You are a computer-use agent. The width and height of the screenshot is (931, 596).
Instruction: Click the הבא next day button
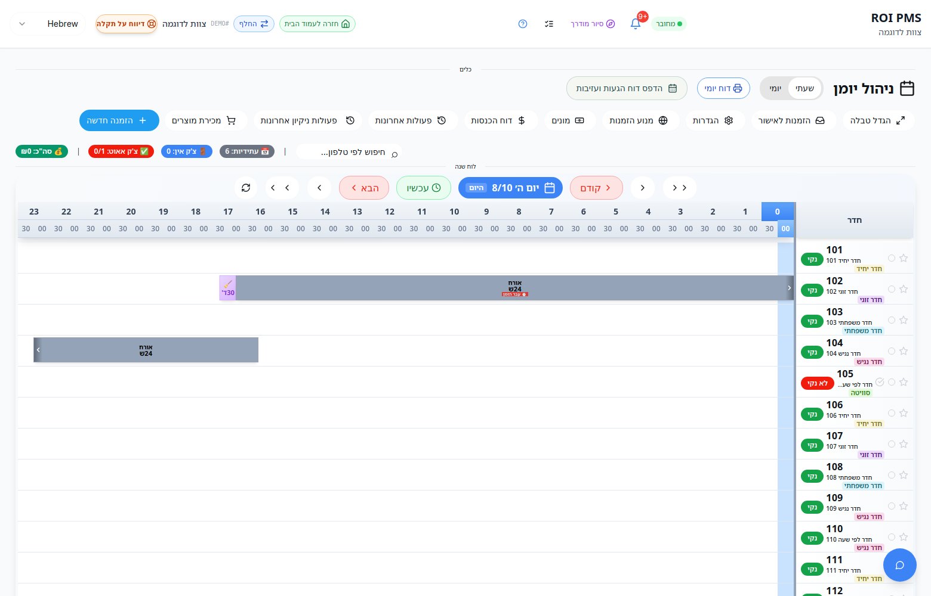point(364,188)
